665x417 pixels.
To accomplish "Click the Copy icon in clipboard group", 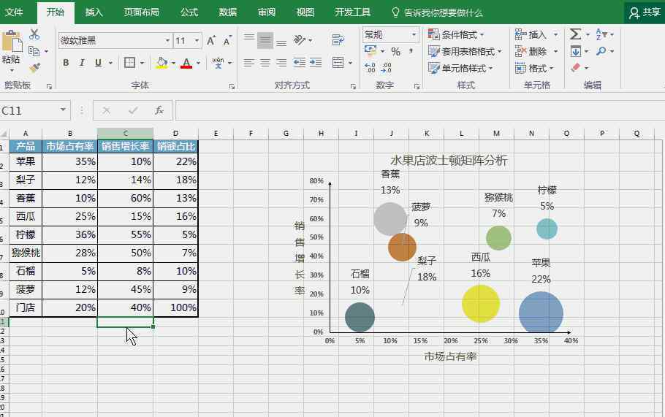I will click(x=34, y=51).
